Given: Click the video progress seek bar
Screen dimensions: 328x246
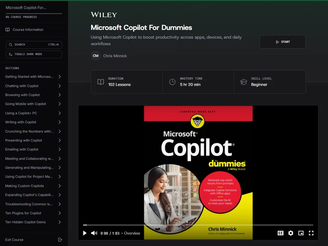Looking at the screenshot, I should click(198, 225).
